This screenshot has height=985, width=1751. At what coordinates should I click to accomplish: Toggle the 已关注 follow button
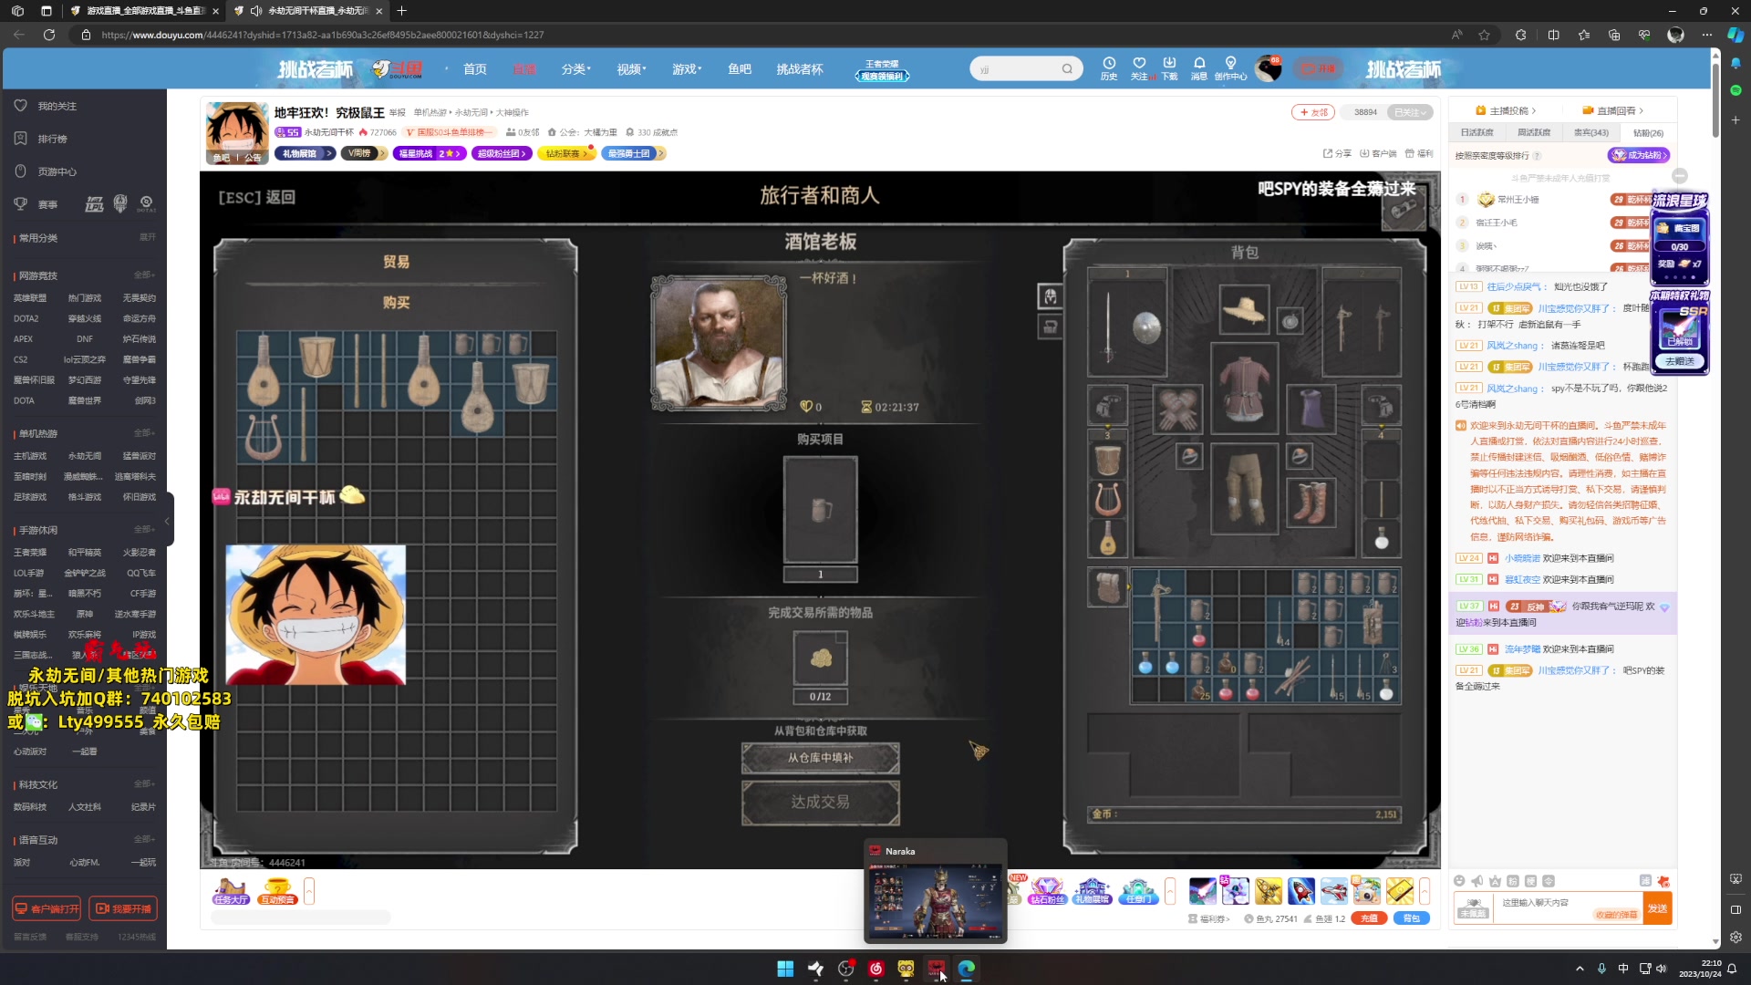[x=1409, y=112]
